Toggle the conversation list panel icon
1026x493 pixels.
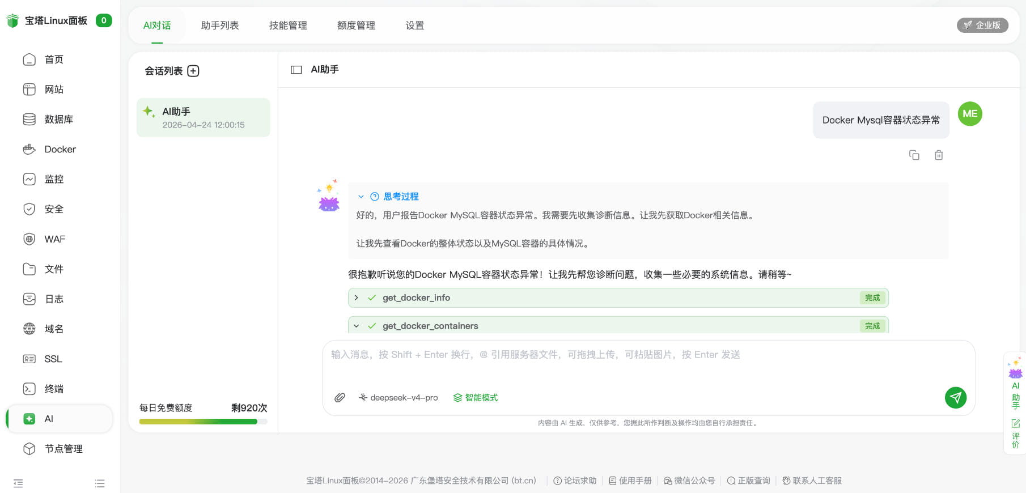tap(296, 70)
